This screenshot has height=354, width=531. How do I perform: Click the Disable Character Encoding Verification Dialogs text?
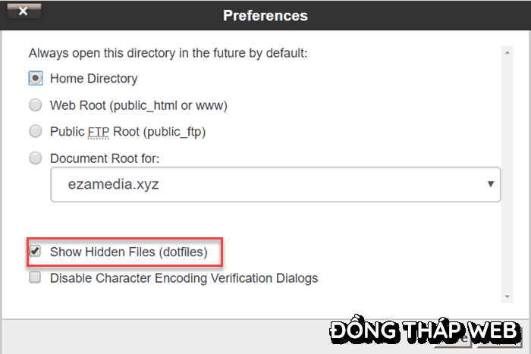click(184, 278)
